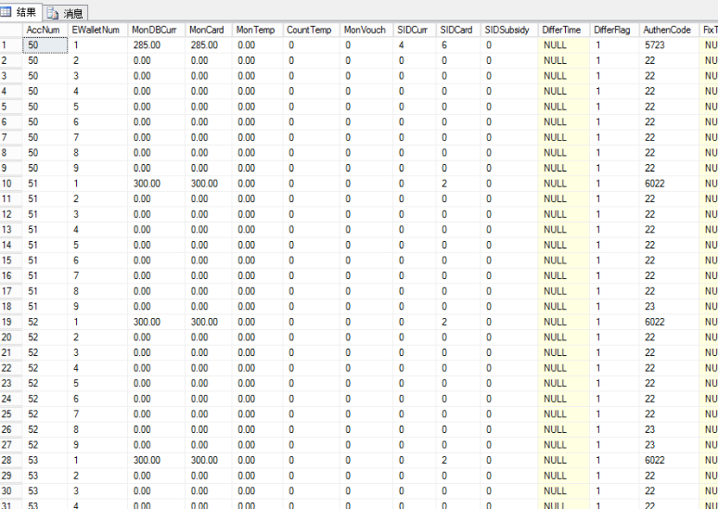The width and height of the screenshot is (718, 509).
Task: Switch to the 结果 results tab
Action: pos(20,12)
